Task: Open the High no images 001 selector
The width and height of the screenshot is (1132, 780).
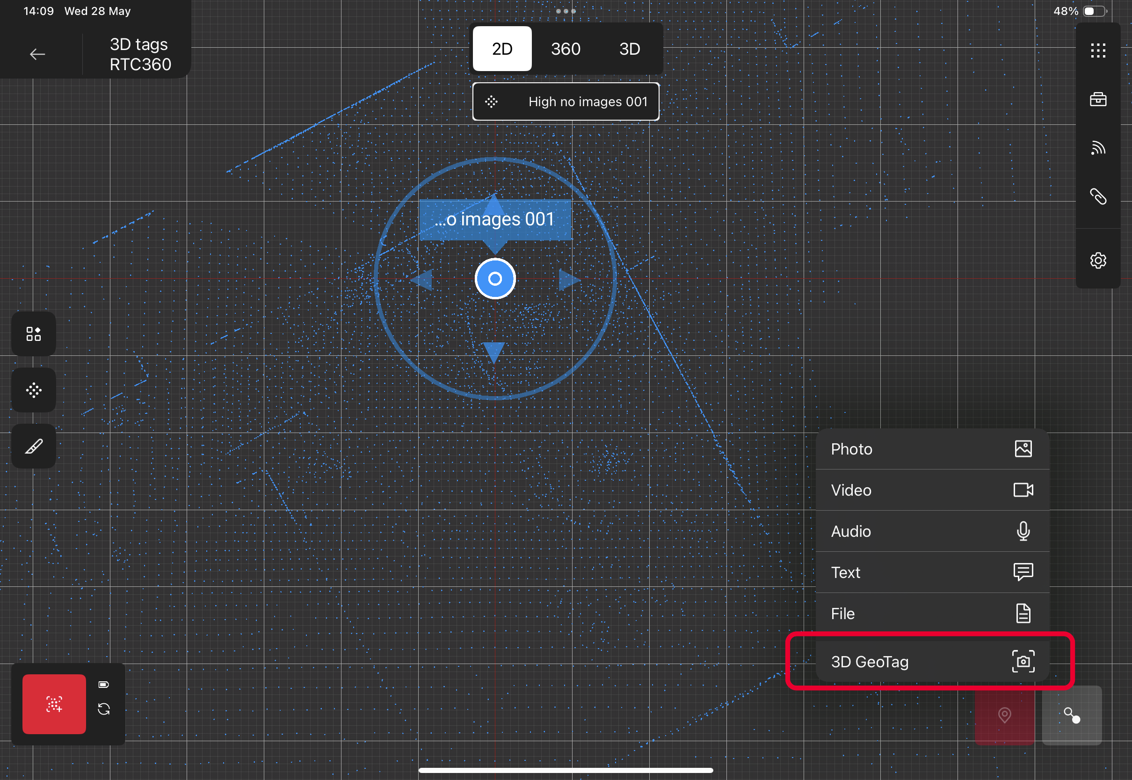Action: pyautogui.click(x=566, y=101)
